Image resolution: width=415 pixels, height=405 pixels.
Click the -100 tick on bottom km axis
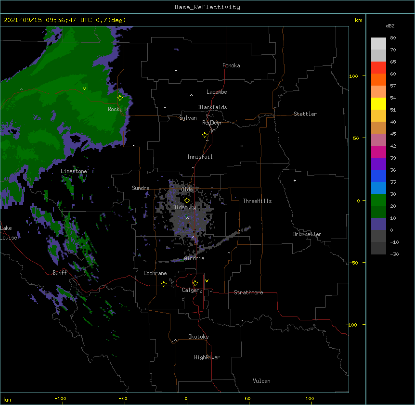click(60, 398)
